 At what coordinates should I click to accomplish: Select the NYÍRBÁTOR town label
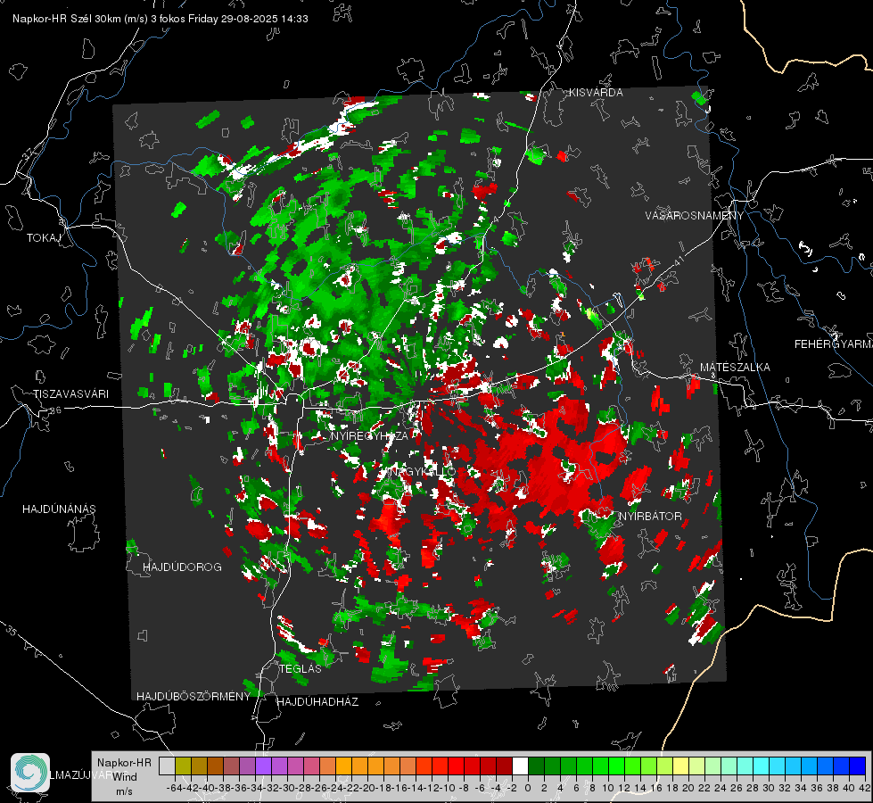coord(650,517)
